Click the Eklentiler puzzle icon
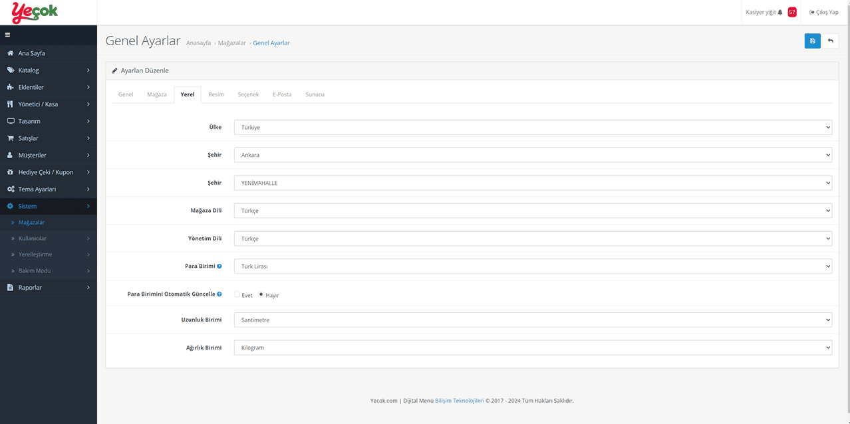This screenshot has width=850, height=424. (11, 87)
